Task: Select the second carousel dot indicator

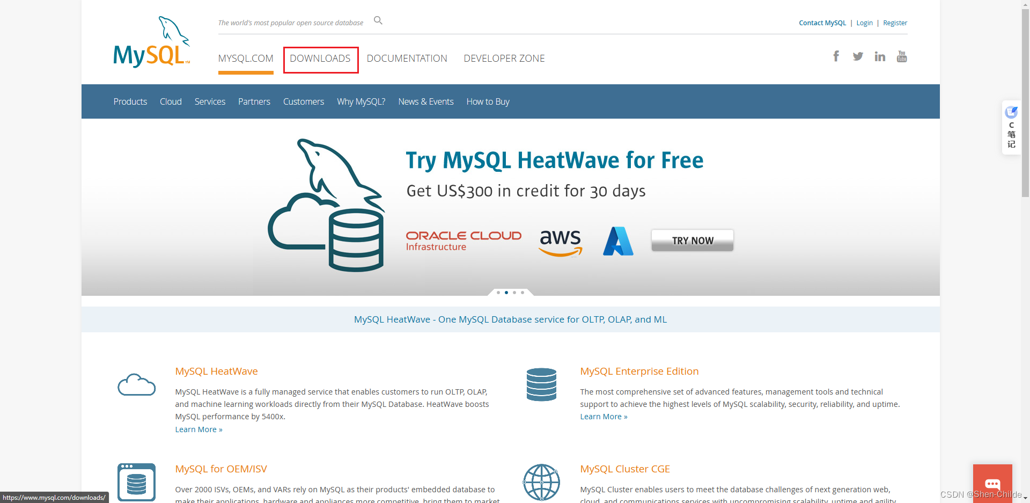Action: pos(506,293)
